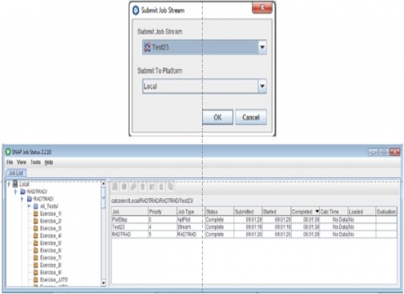
Task: Select the Exercise_3 folder icon in tree
Action: 36,229
